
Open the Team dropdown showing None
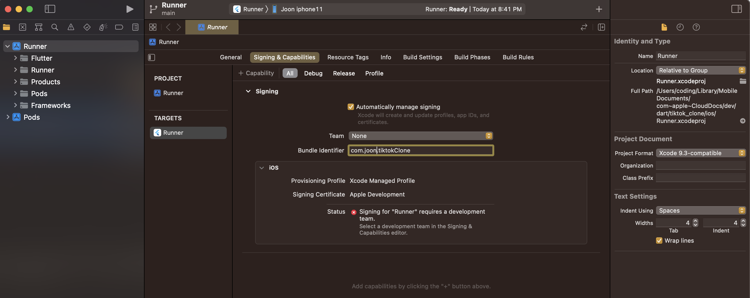tap(420, 136)
